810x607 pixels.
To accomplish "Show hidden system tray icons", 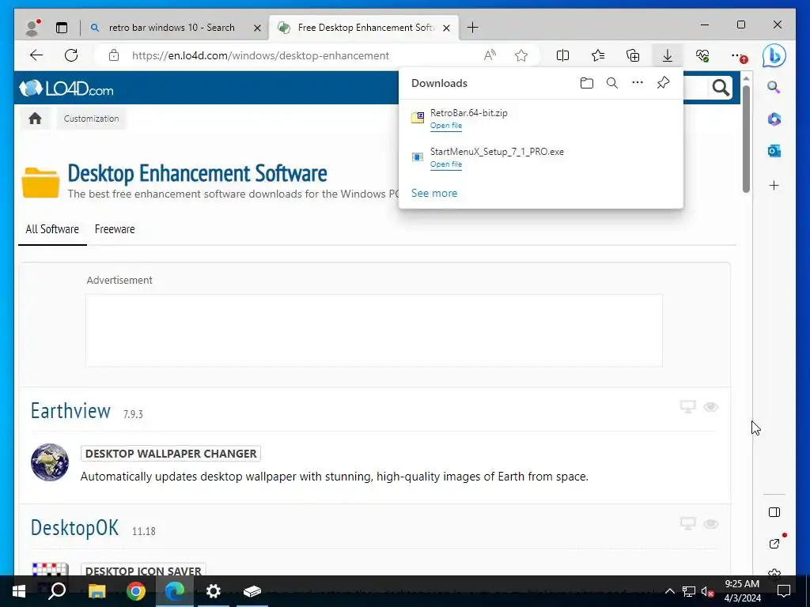I will [x=669, y=591].
